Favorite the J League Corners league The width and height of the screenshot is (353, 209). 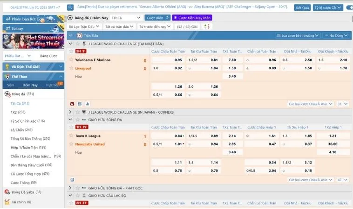tap(78, 112)
